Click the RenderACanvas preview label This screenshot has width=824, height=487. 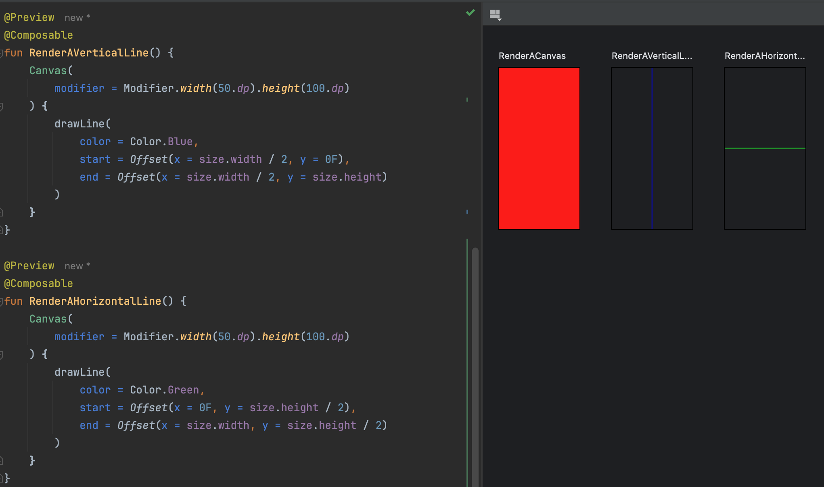click(532, 56)
